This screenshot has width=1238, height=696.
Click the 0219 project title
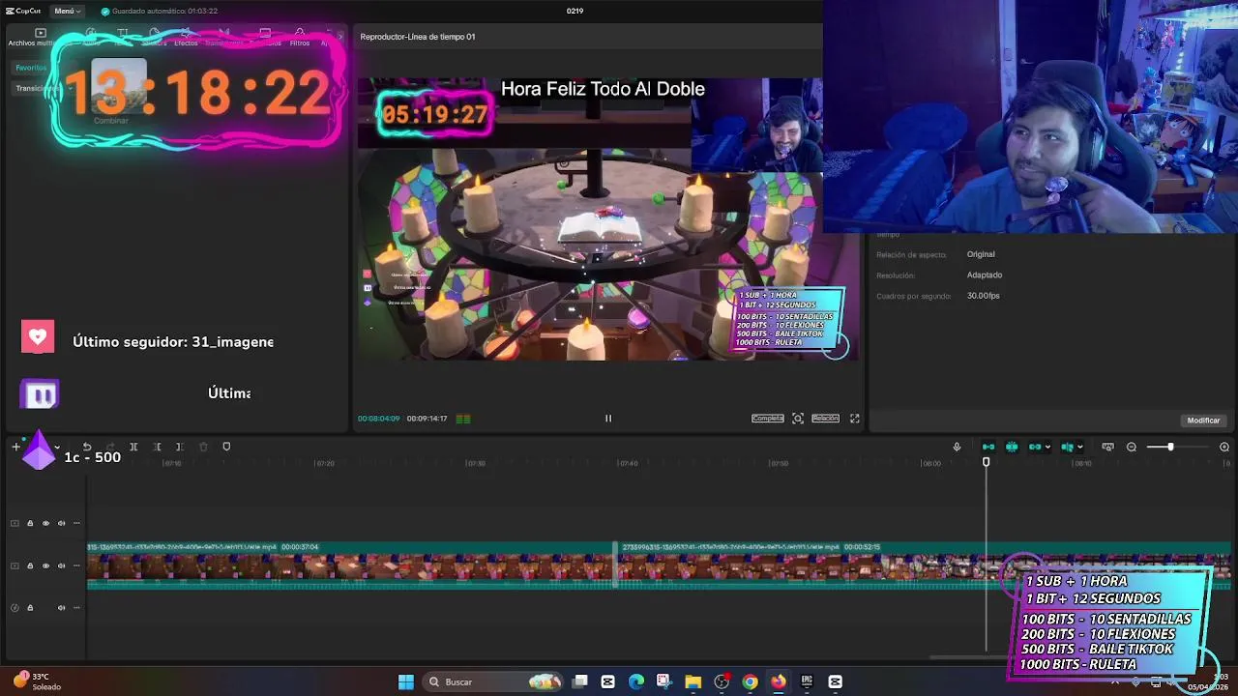click(x=575, y=11)
